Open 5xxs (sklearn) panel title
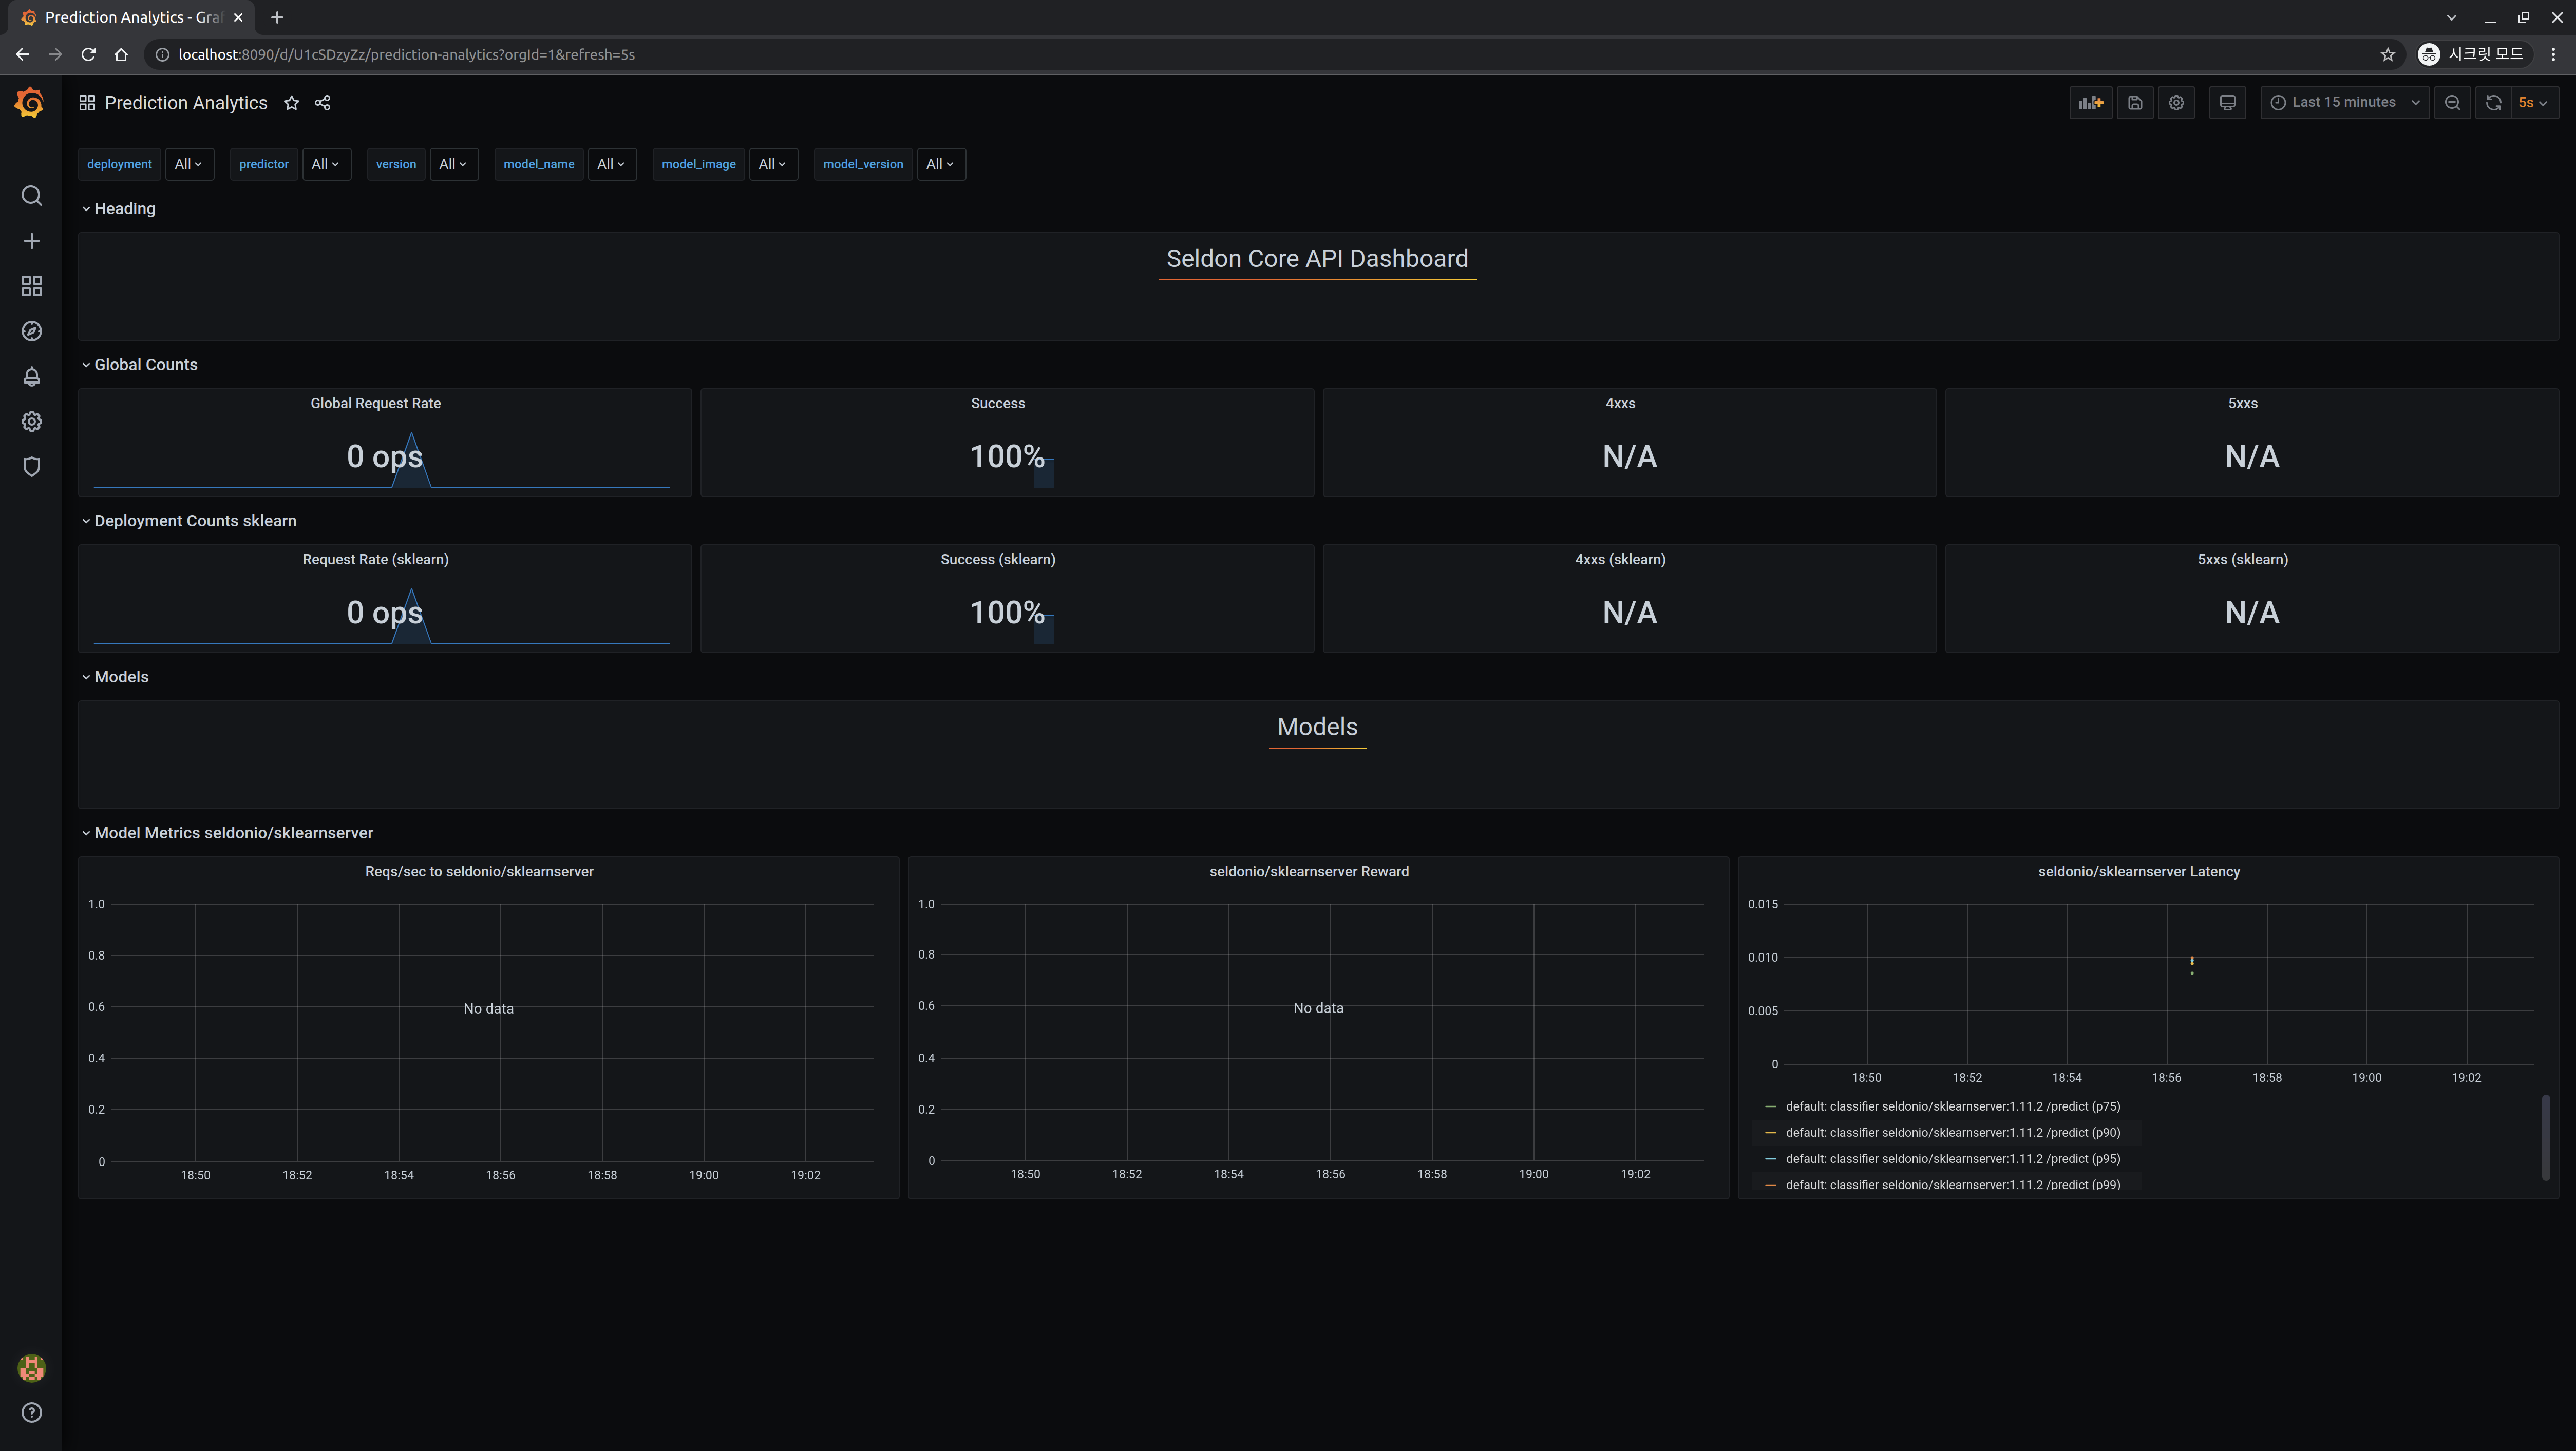 2242,560
